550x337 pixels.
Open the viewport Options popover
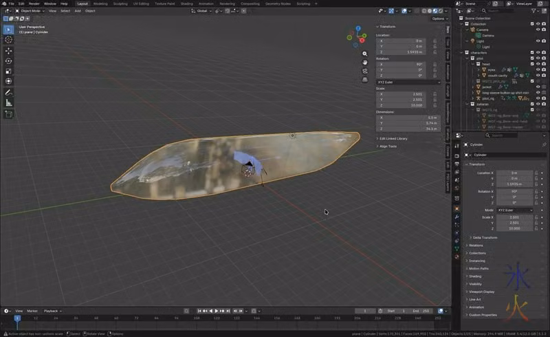pos(440,19)
